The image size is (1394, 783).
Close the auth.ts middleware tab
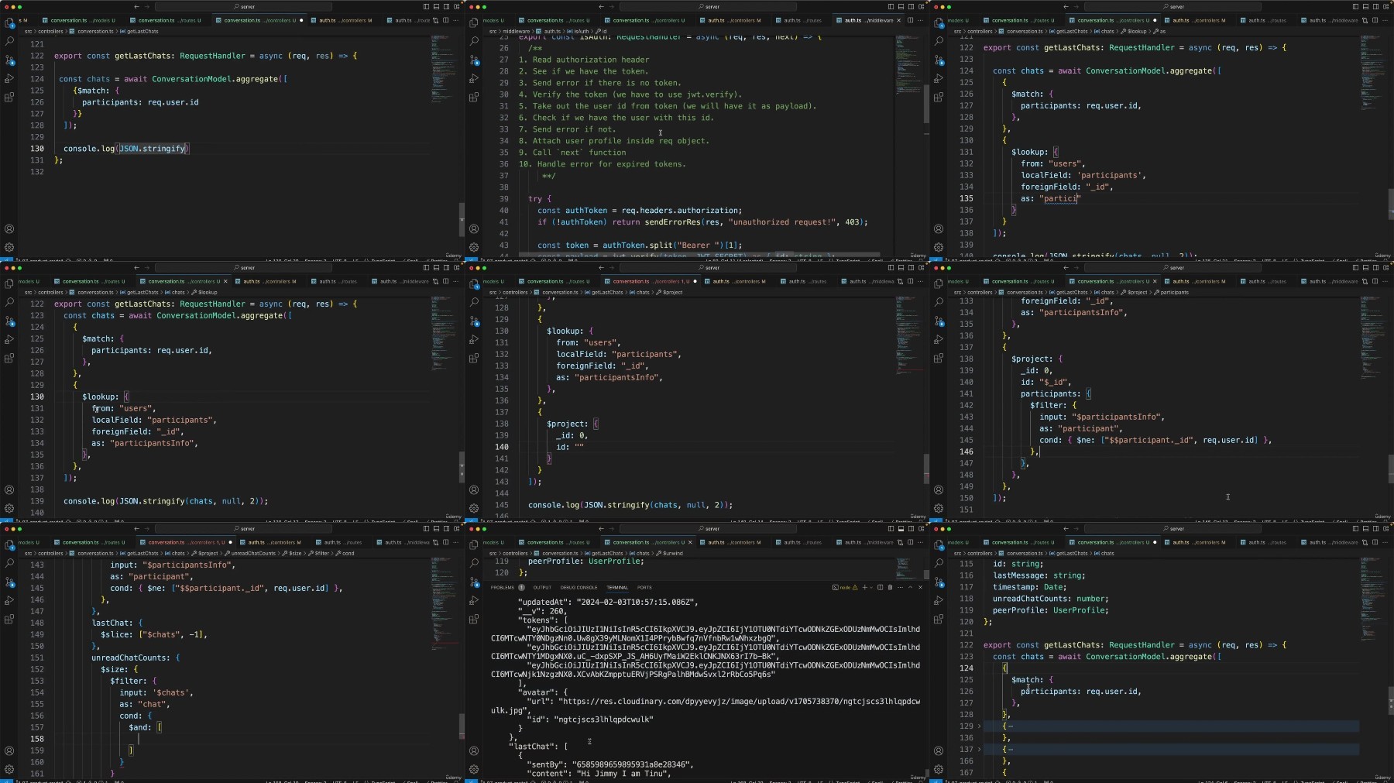pos(898,20)
